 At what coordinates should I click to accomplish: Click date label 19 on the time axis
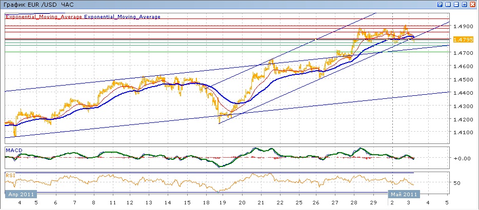click(222, 203)
